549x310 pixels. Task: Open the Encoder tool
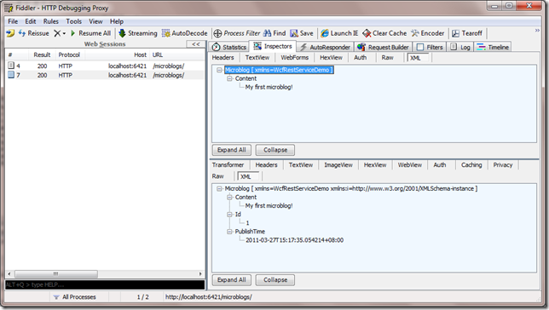pyautogui.click(x=427, y=33)
